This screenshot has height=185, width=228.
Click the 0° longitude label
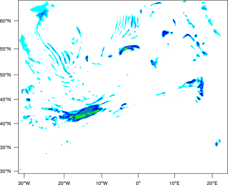point(138,183)
